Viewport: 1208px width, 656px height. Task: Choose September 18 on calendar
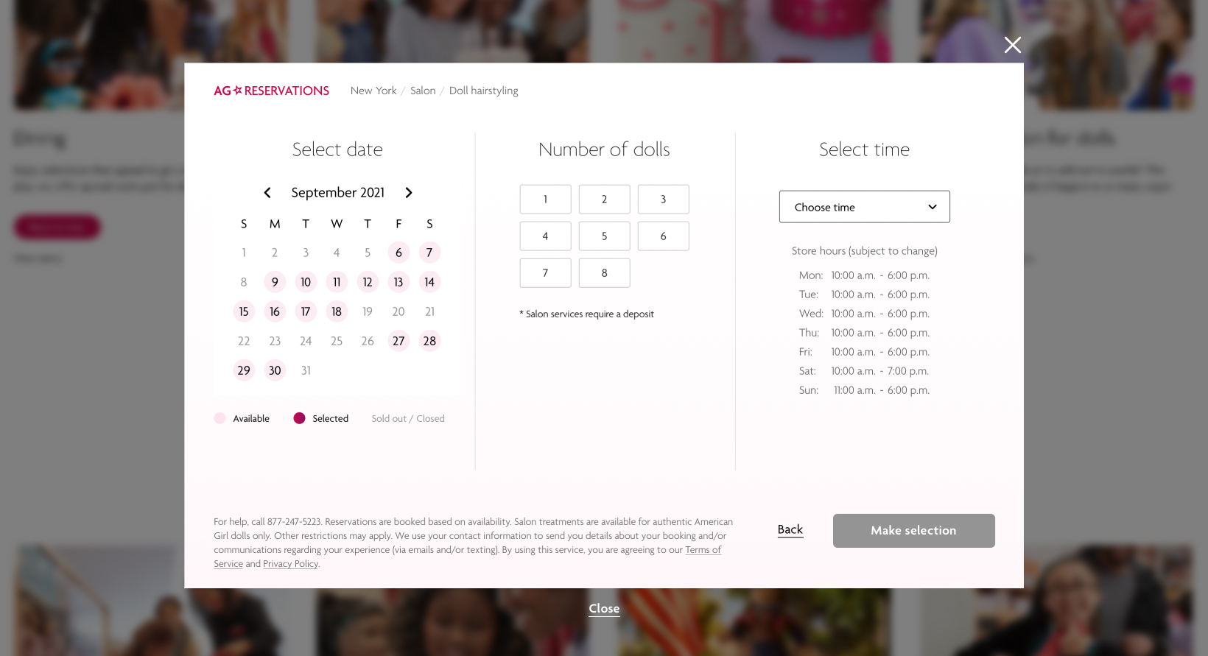(x=337, y=311)
